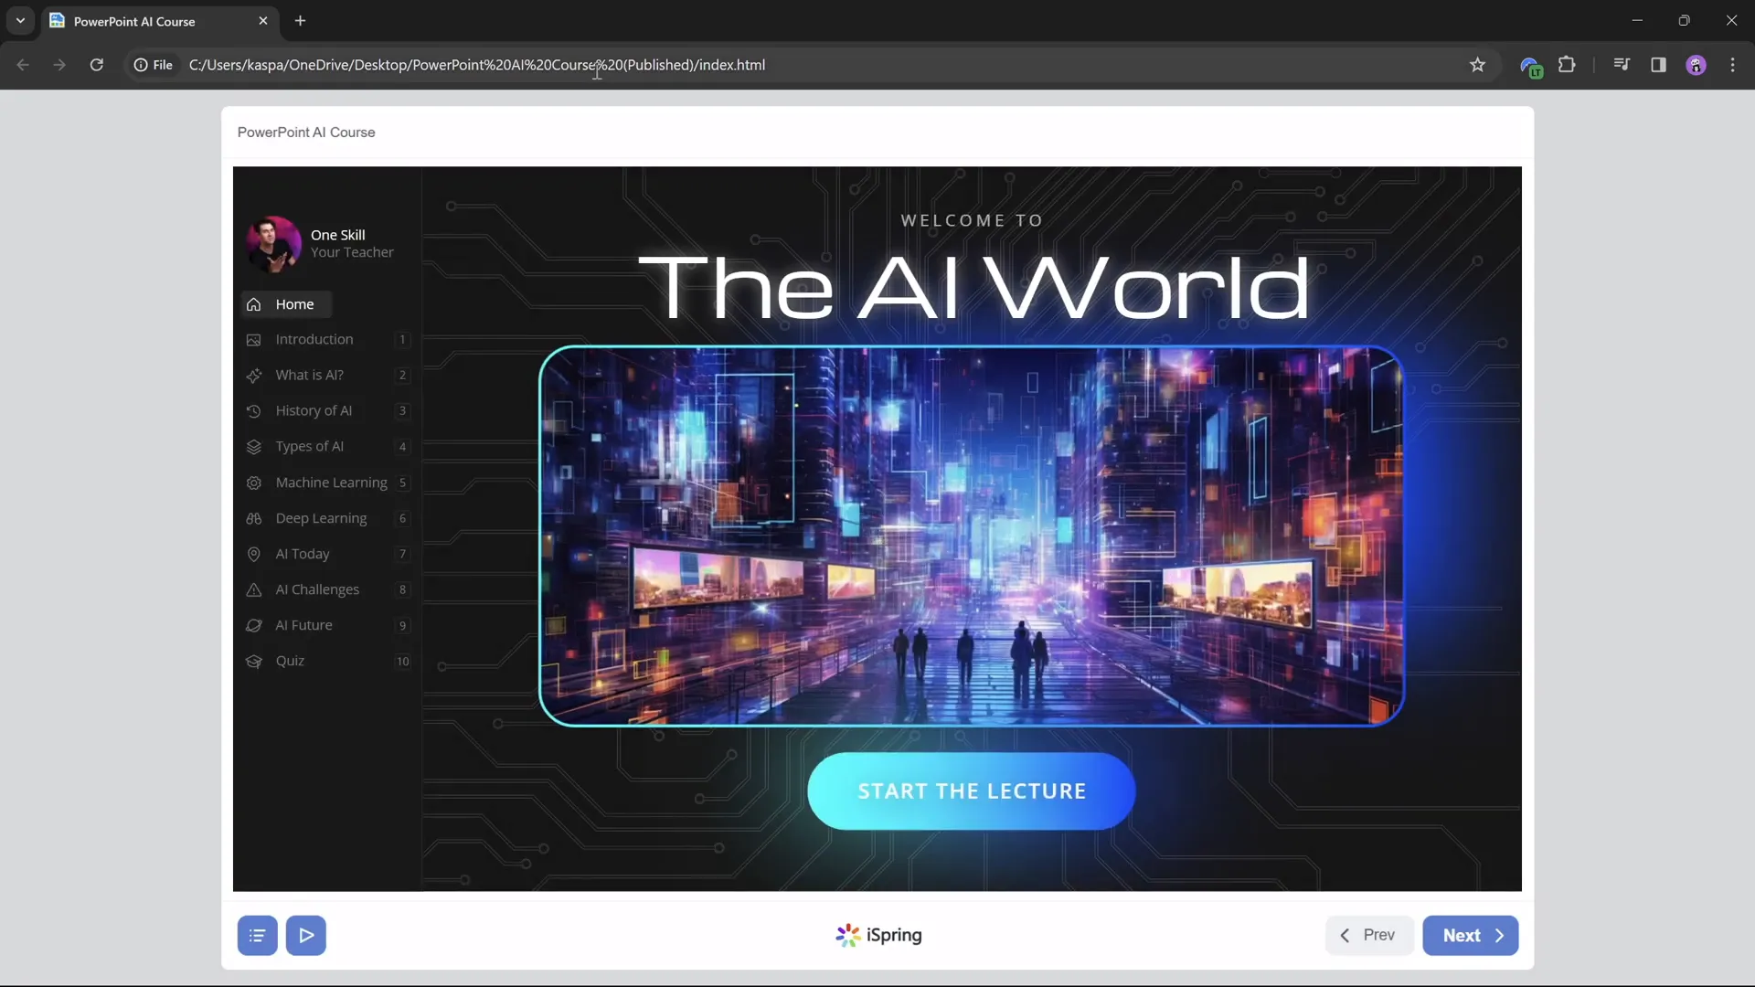Click the One Skill teacher avatar
This screenshot has width=1755, height=987.
point(274,243)
